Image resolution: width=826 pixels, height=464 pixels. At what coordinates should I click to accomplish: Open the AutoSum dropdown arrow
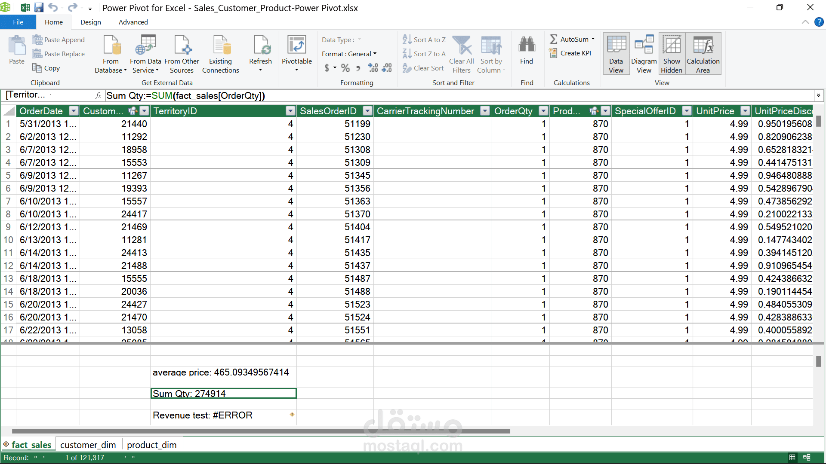coord(593,39)
